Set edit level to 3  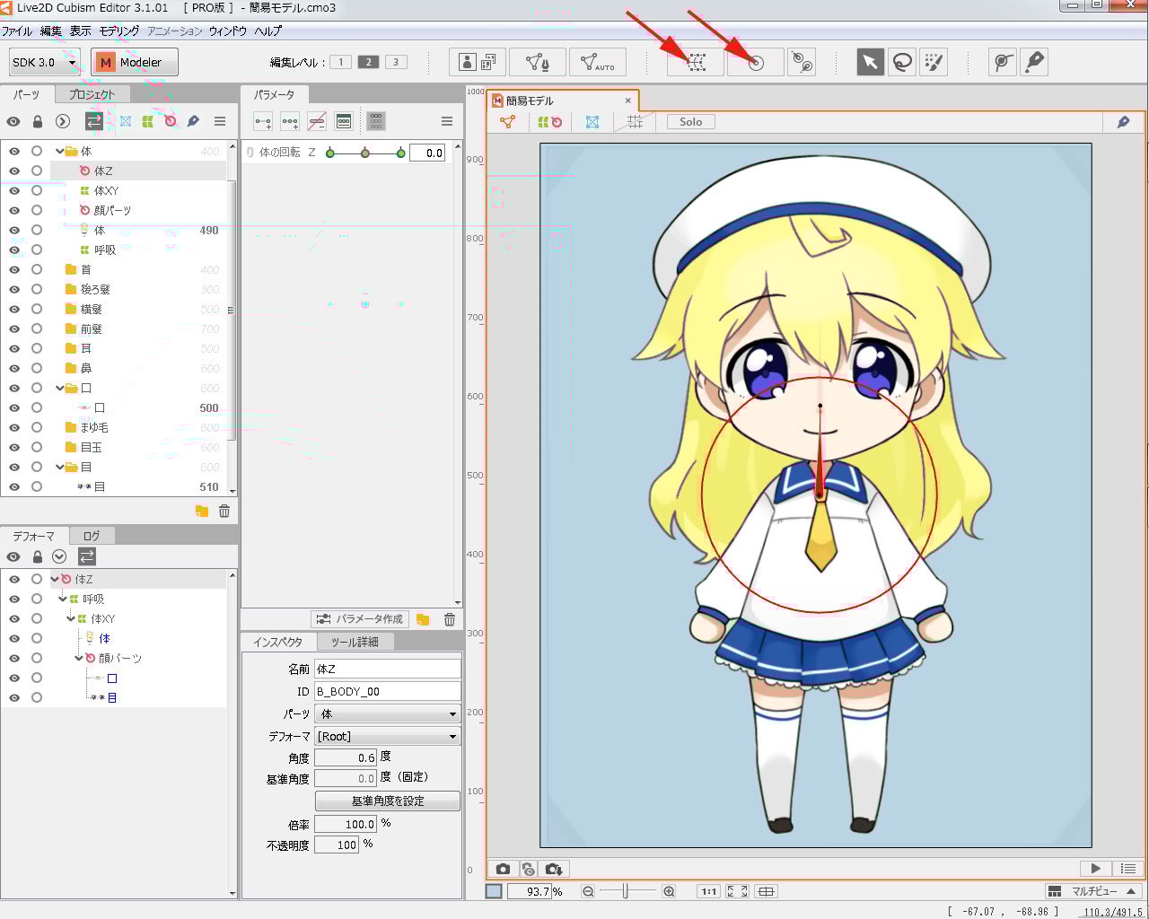click(x=396, y=62)
